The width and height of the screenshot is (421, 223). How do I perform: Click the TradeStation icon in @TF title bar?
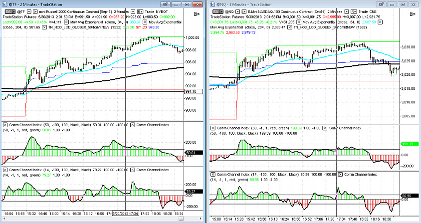click(5, 4)
